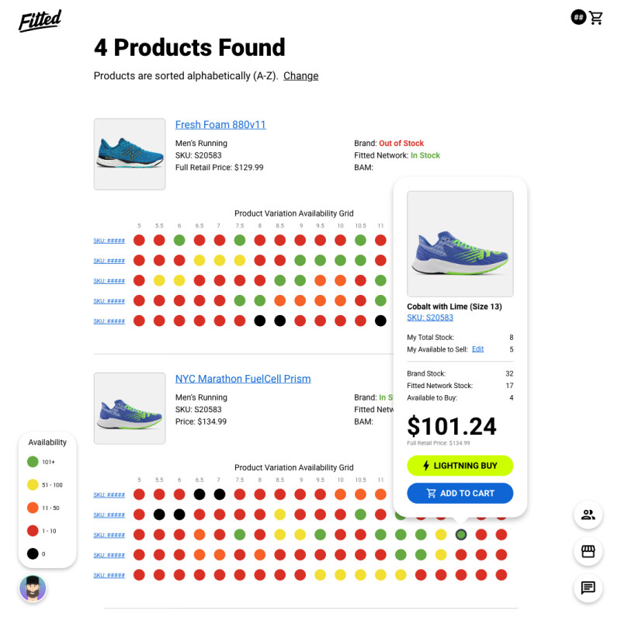This screenshot has height=621, width=621.
Task: Edit My Available to Sell quantity
Action: pos(477,349)
